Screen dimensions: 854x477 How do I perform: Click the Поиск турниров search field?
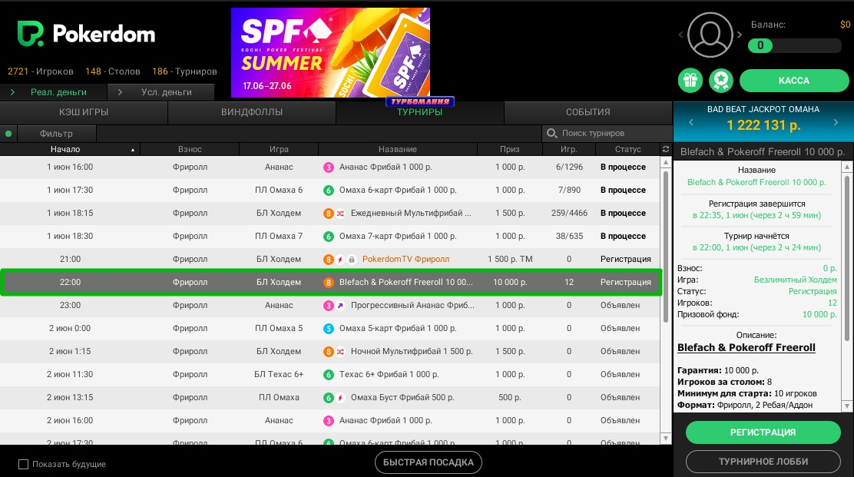pos(607,134)
